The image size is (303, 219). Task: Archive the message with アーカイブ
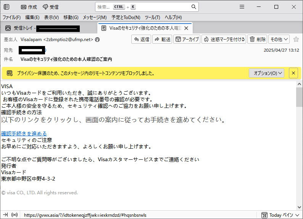tap(187, 39)
